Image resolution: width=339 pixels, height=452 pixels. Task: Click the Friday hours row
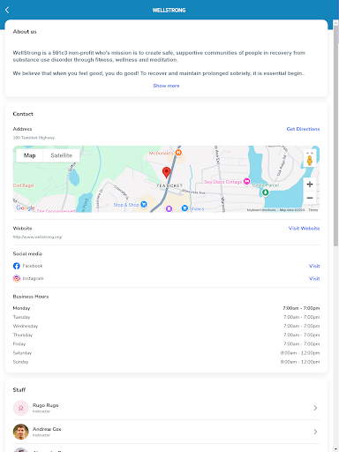click(x=166, y=343)
